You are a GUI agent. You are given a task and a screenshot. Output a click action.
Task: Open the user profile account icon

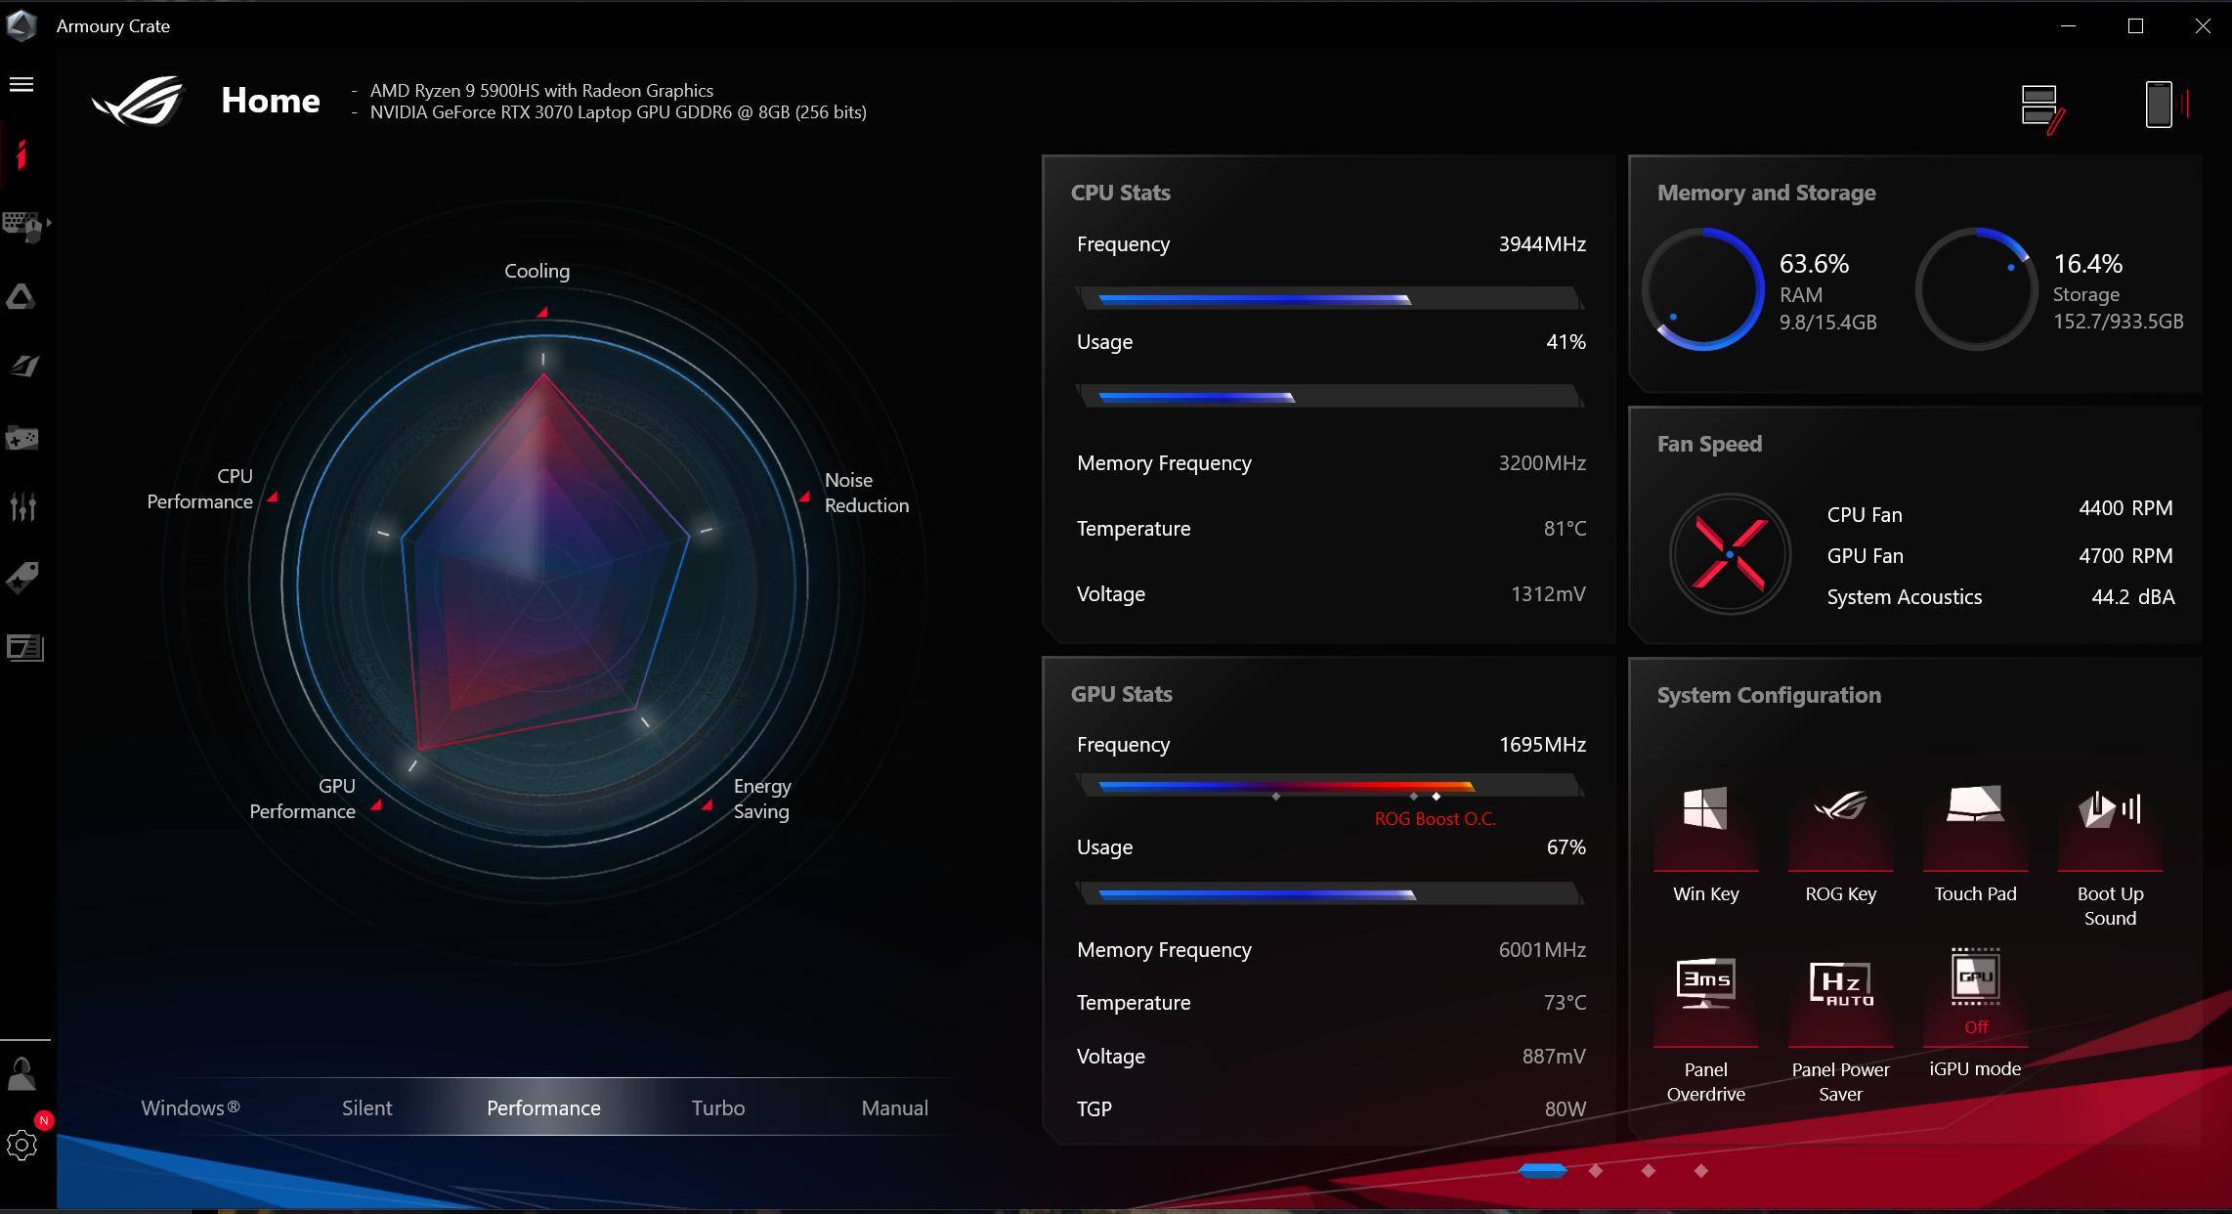[x=21, y=1074]
